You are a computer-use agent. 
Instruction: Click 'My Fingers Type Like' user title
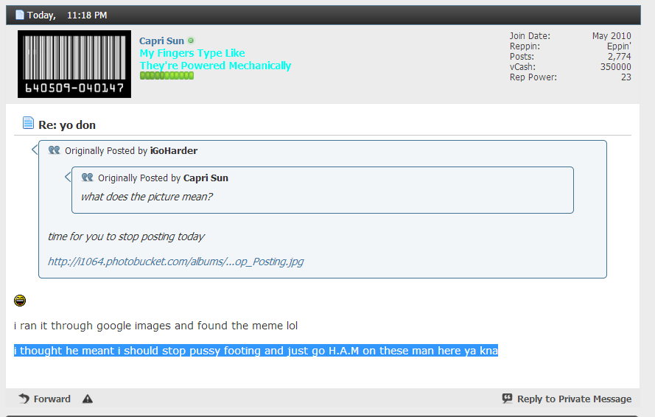point(192,53)
